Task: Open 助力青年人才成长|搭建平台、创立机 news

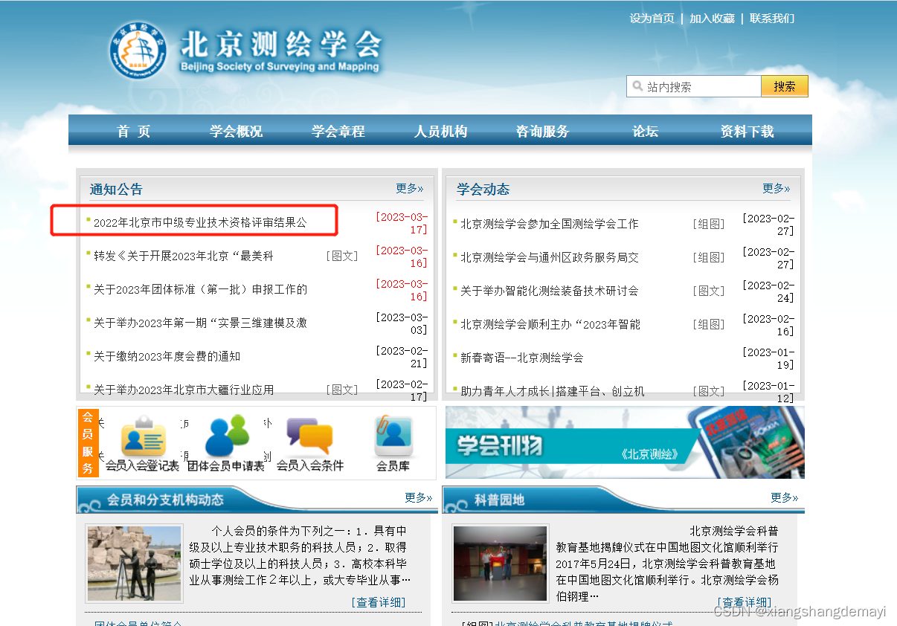Action: tap(553, 391)
